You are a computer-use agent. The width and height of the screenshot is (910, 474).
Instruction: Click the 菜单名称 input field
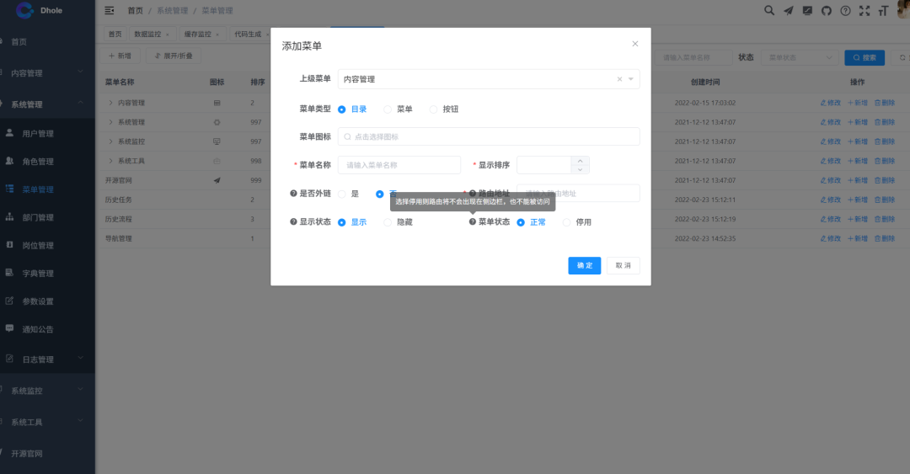pos(399,165)
